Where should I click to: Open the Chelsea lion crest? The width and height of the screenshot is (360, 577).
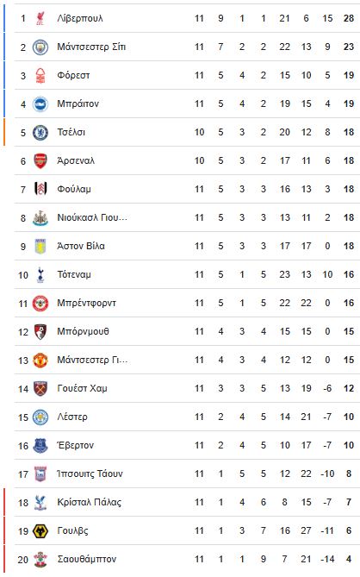point(40,133)
